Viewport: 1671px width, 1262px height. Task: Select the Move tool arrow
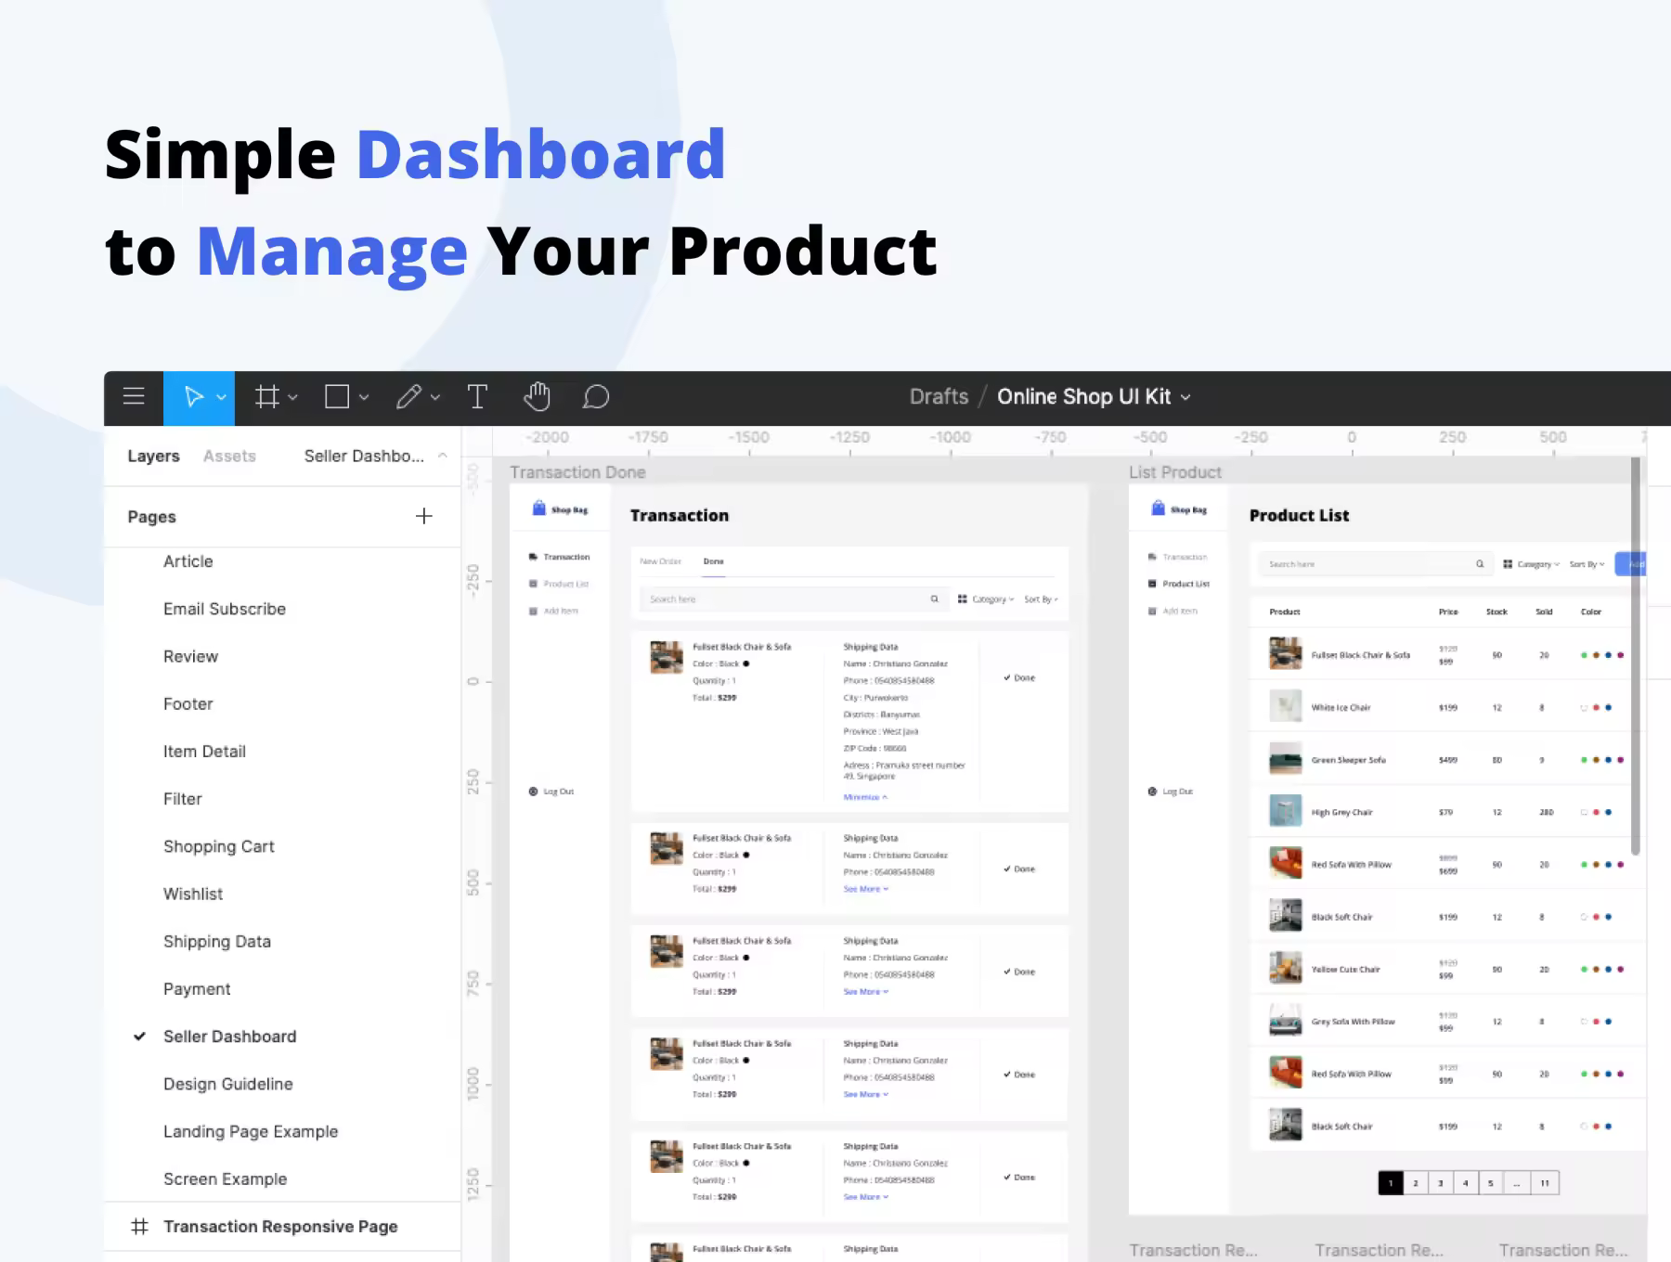point(193,397)
